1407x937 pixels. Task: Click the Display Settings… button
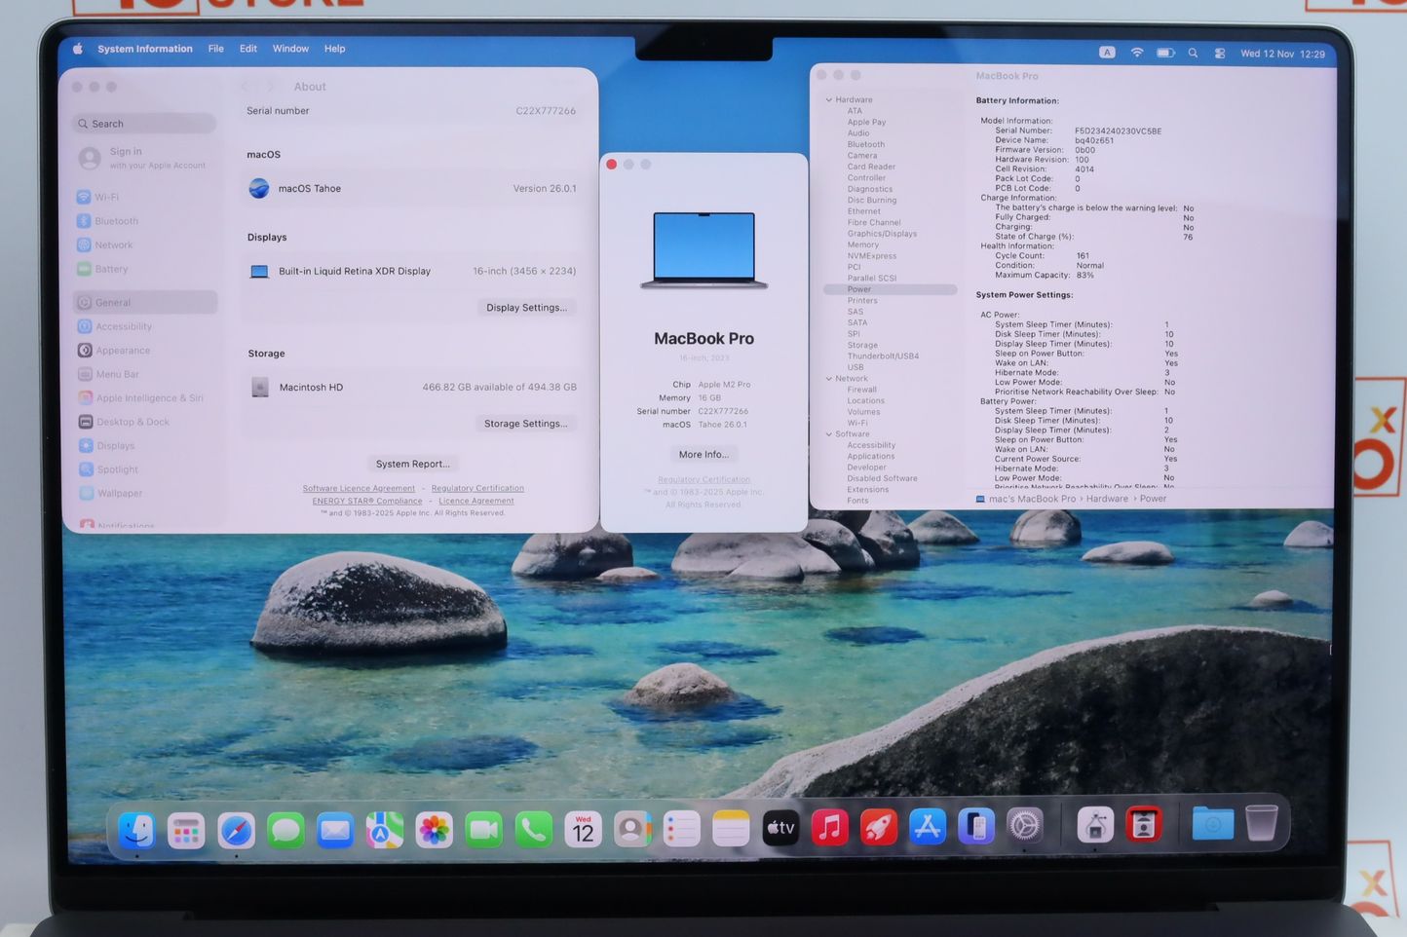point(526,308)
